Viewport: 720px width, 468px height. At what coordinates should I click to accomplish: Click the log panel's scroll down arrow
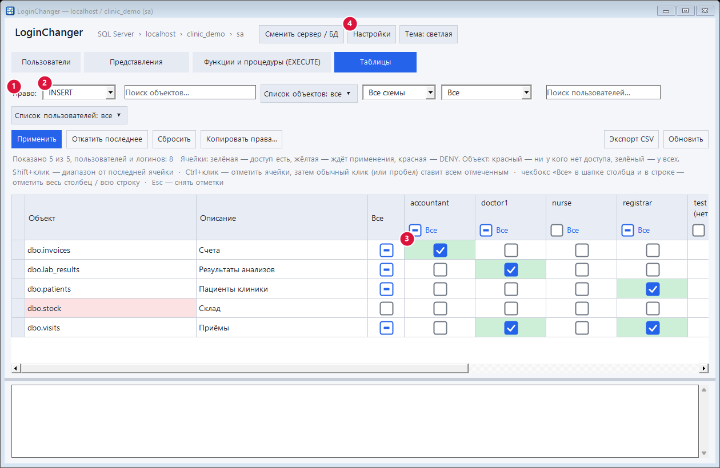704,453
